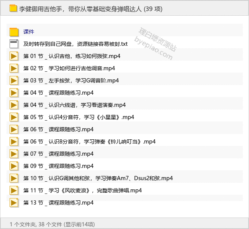Select 第 06 节 _ 课程跟随练习.mp4
249x229 pixels.
(x=59, y=129)
